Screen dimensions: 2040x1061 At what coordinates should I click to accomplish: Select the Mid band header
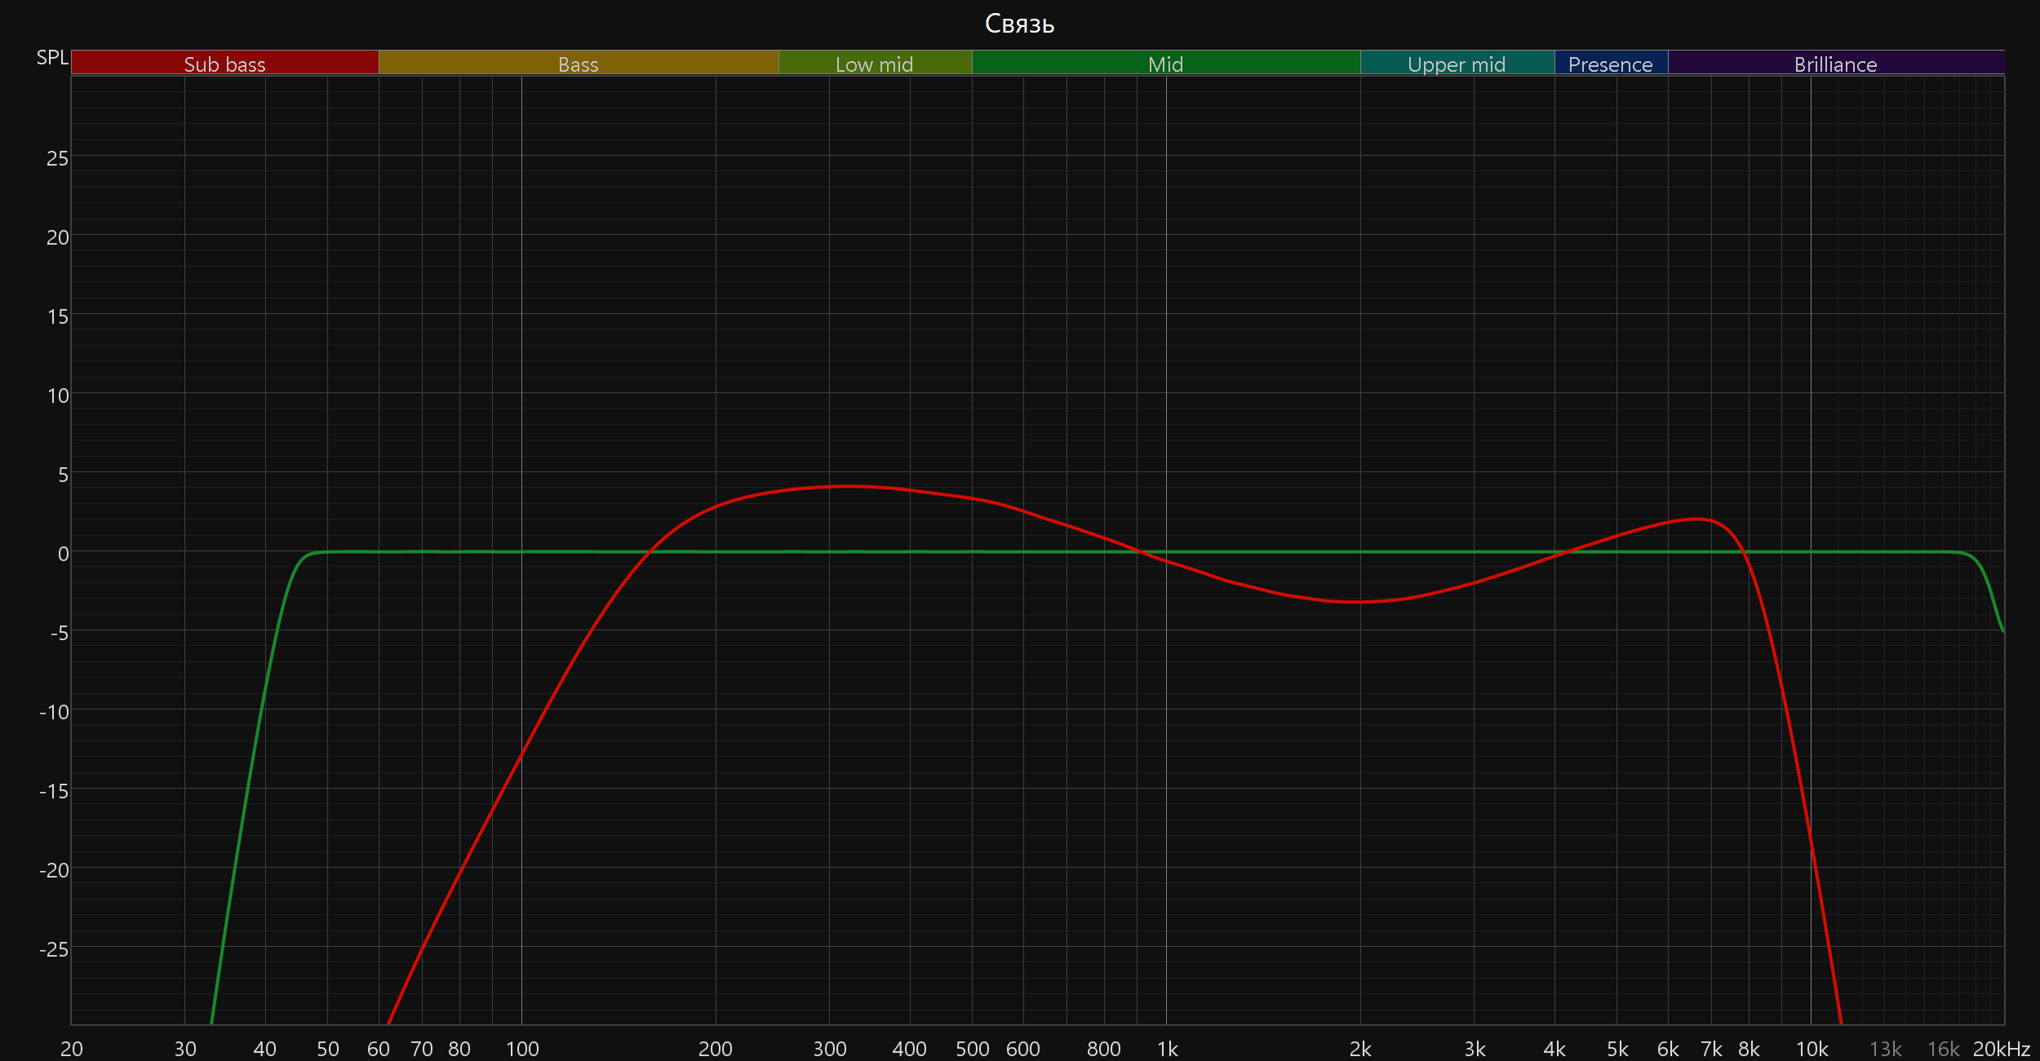[x=1165, y=64]
